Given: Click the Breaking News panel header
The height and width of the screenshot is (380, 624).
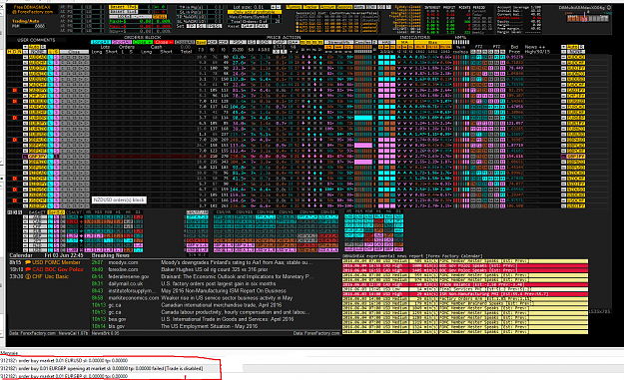Looking at the screenshot, I should (x=111, y=255).
